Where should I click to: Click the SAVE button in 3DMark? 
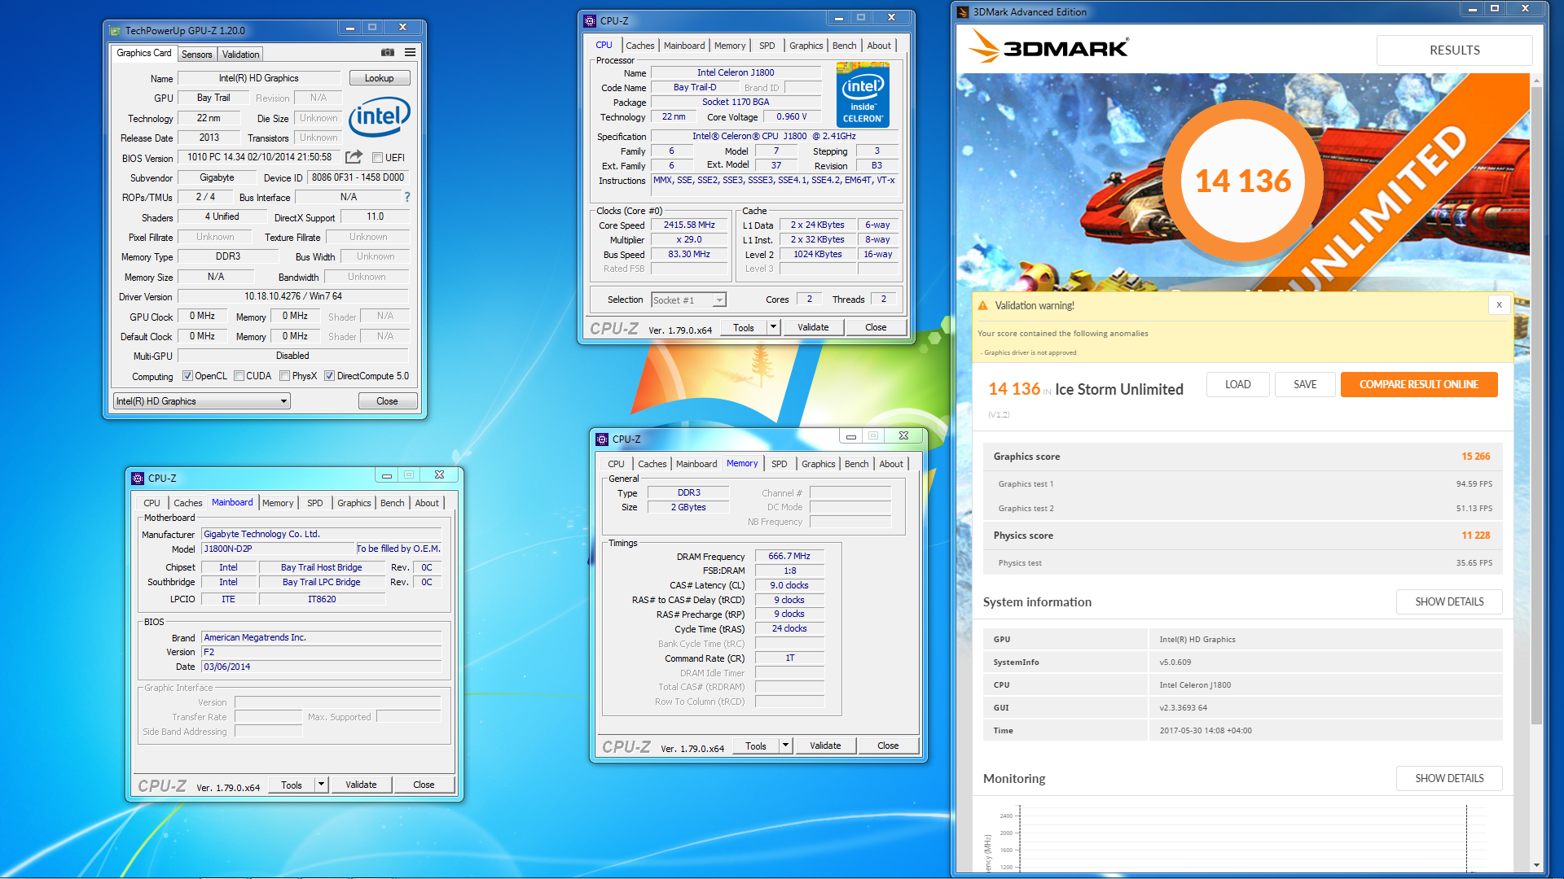pyautogui.click(x=1305, y=384)
